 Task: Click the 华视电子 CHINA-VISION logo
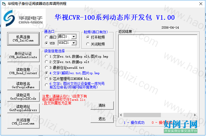point(24,18)
